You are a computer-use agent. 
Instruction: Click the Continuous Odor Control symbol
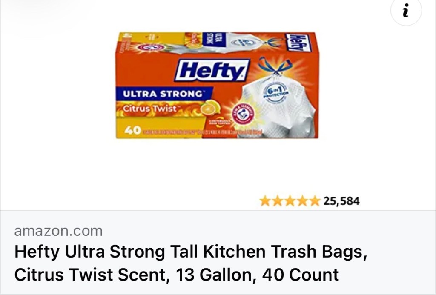(x=220, y=122)
